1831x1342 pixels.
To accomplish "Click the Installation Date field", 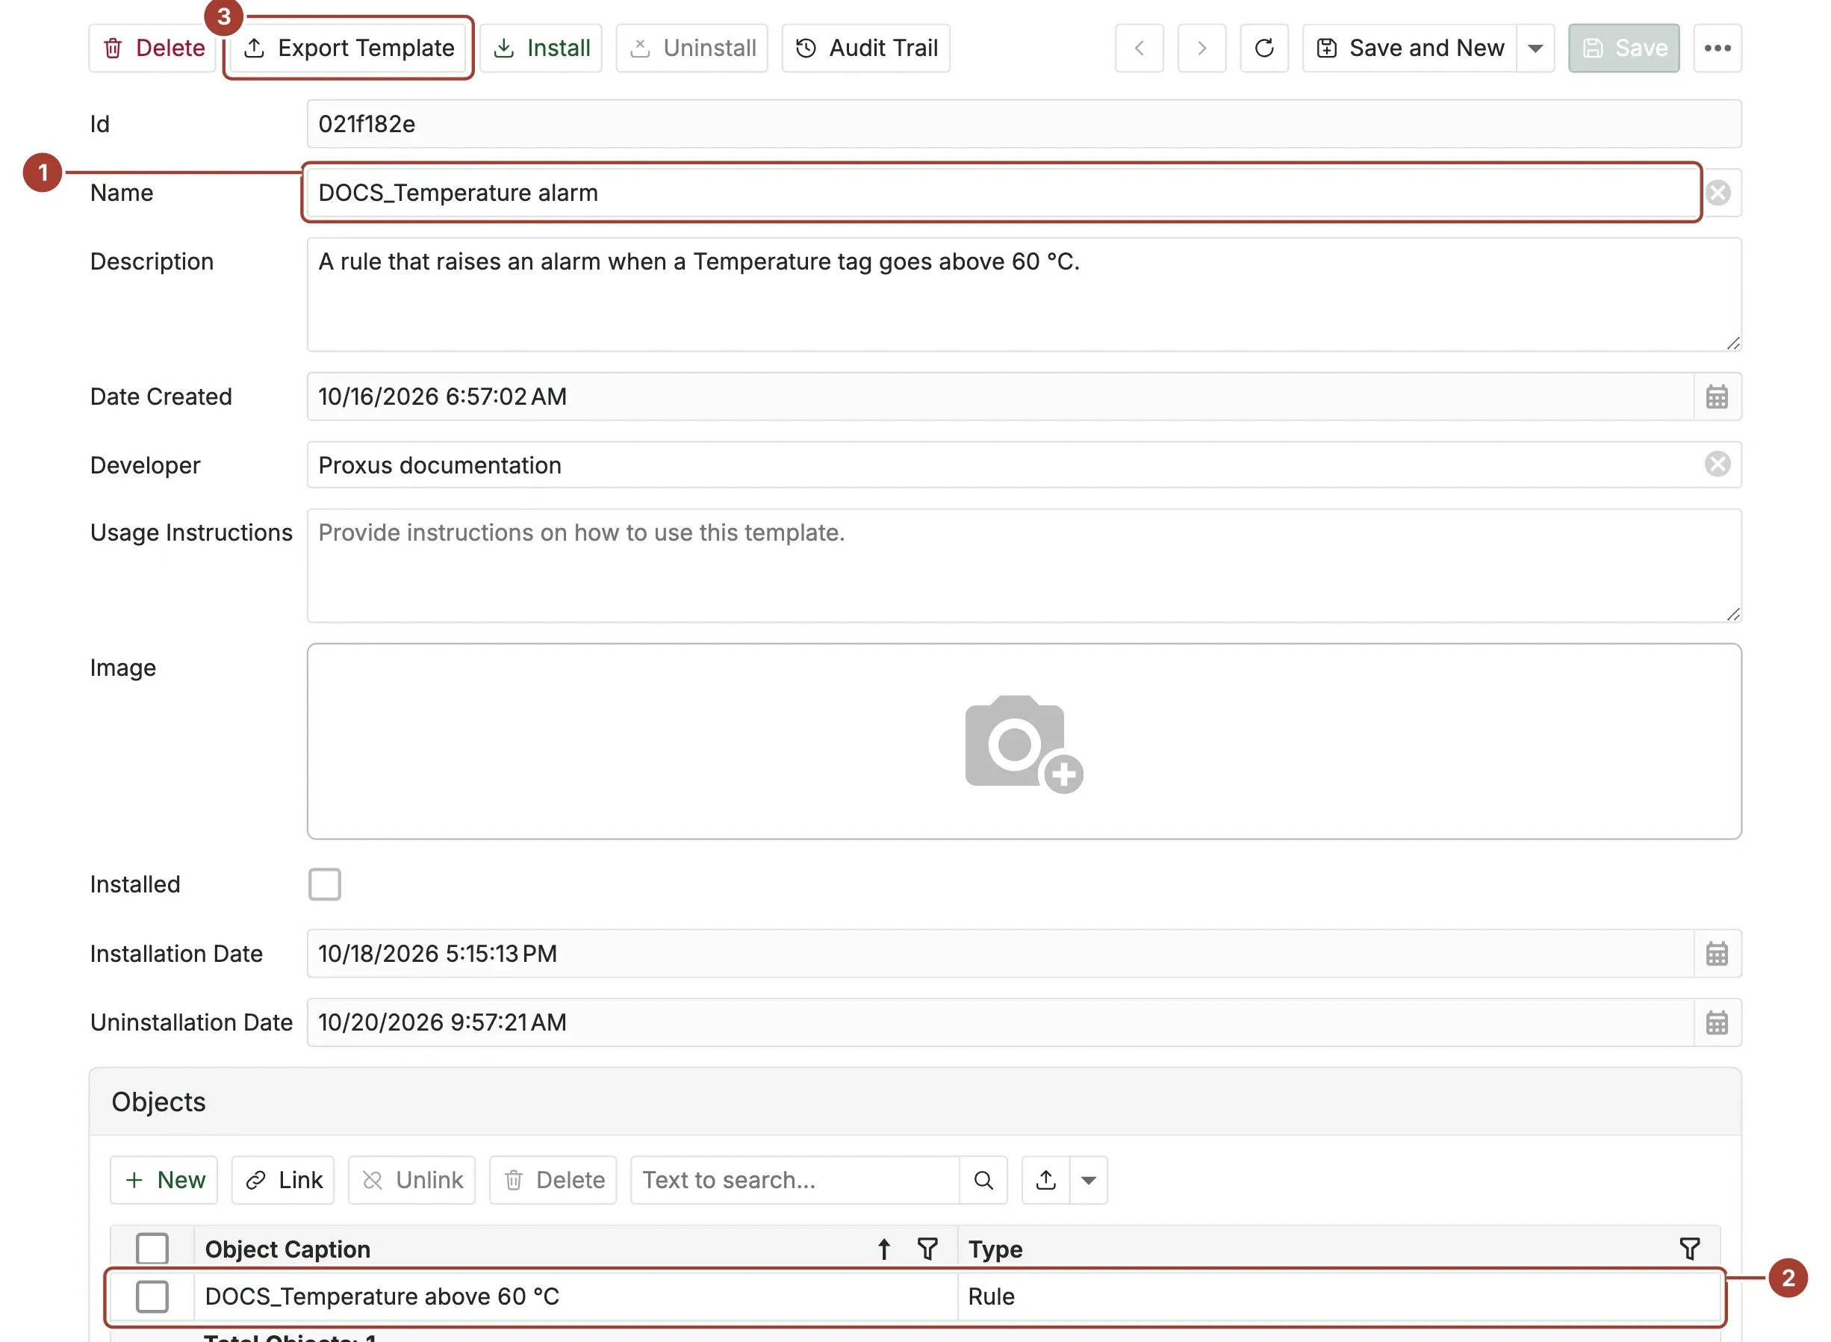I will (1001, 954).
